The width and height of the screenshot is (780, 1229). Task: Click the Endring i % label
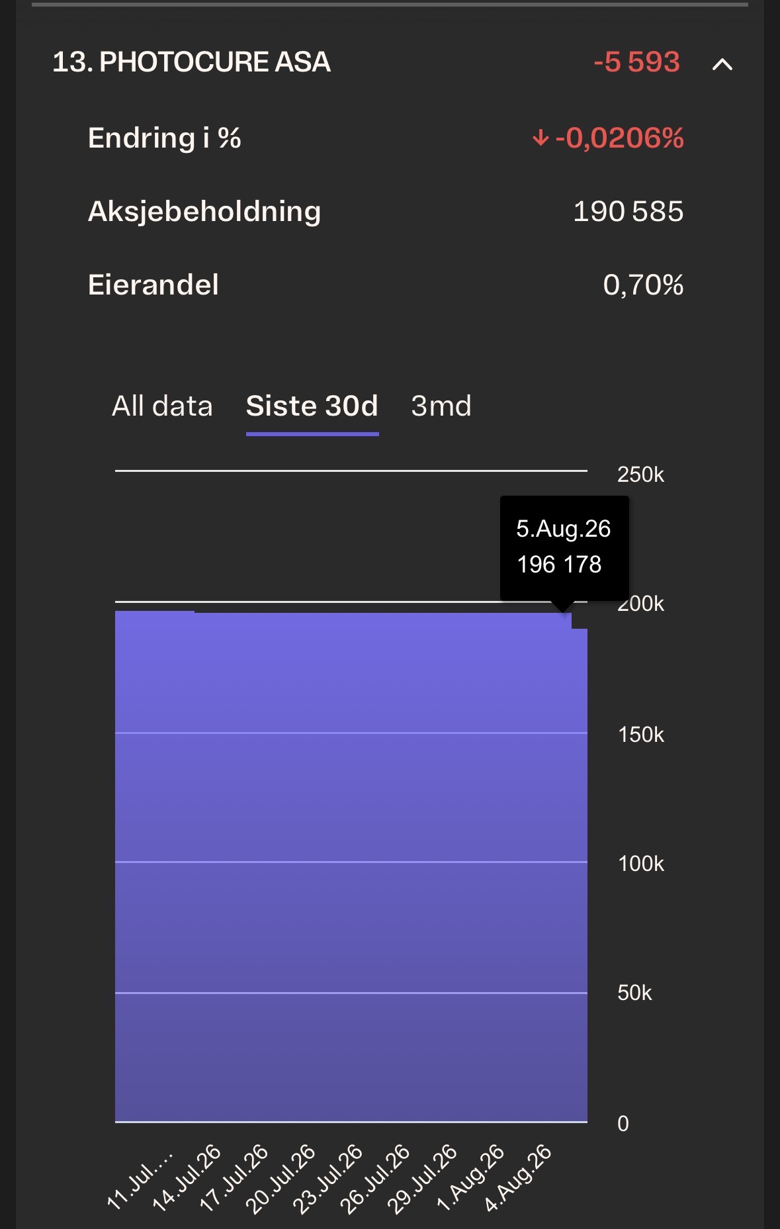pos(165,138)
